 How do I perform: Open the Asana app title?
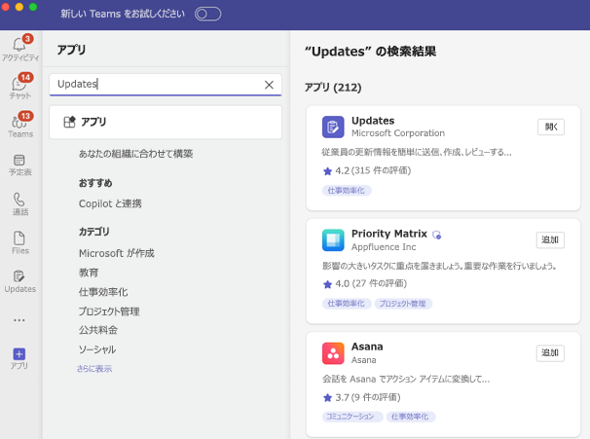[367, 347]
